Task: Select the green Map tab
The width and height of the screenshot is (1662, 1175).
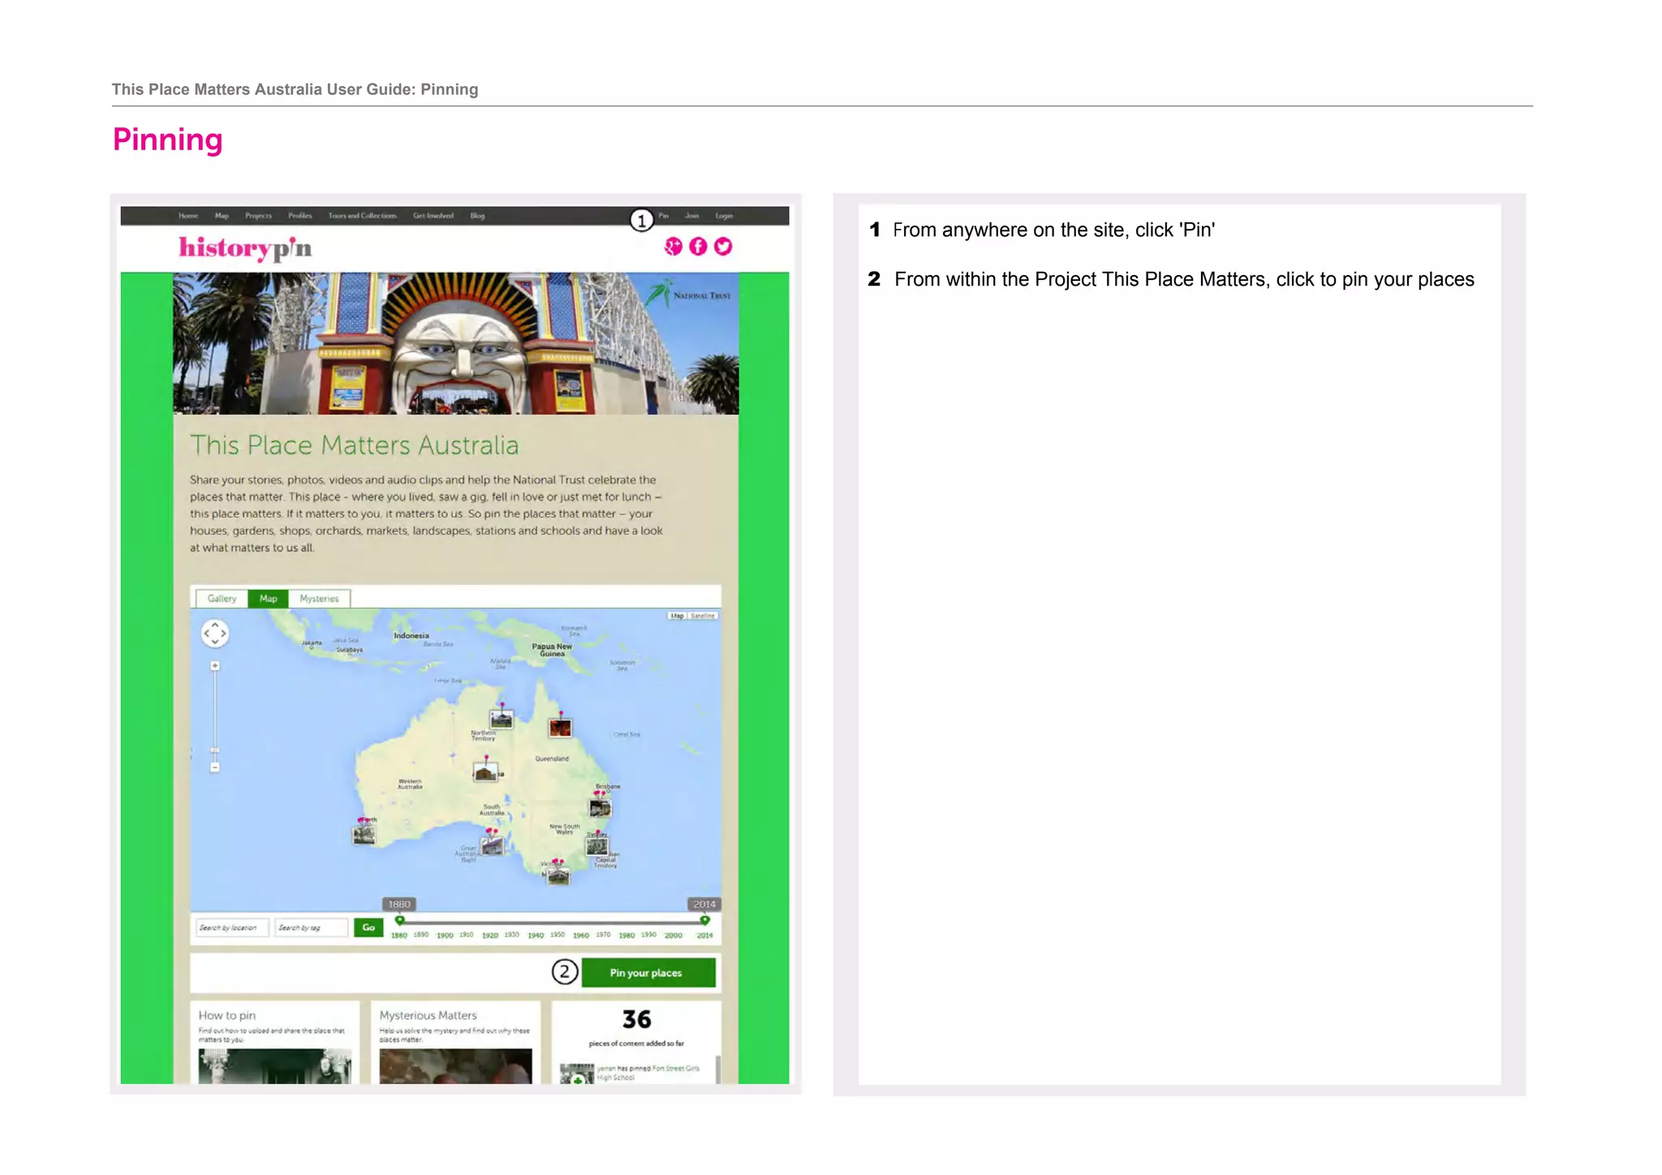Action: point(268,598)
